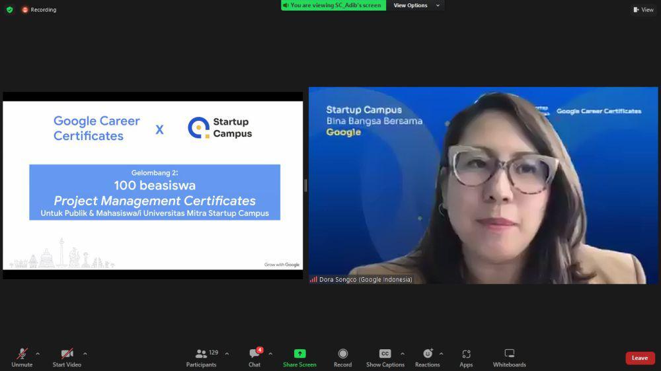The height and width of the screenshot is (371, 661).
Task: Expand the Show Captions options chevron
Action: point(402,354)
